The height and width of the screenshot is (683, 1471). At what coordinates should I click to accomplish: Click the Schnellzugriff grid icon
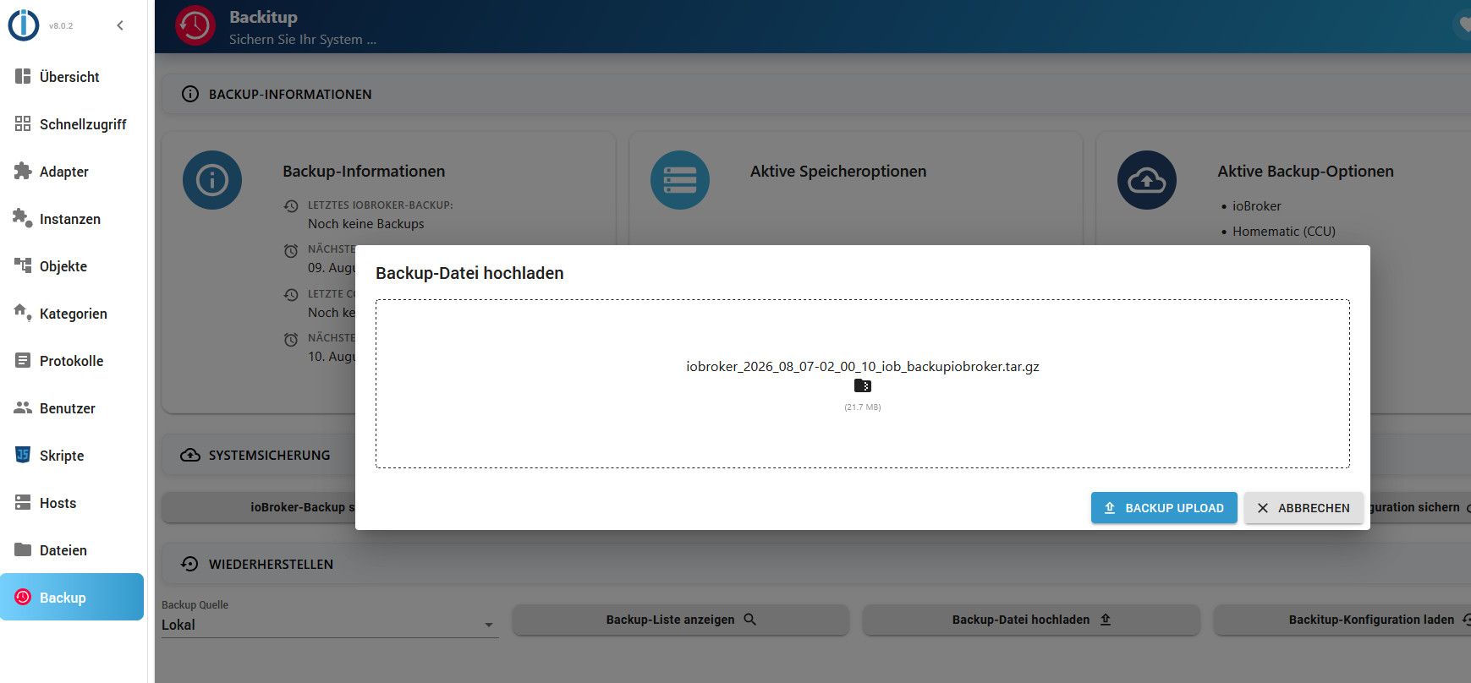point(23,123)
